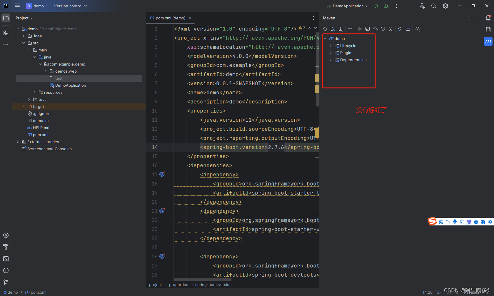Open Search Everywhere magnifier
The width and height of the screenshot is (494, 296).
click(434, 6)
